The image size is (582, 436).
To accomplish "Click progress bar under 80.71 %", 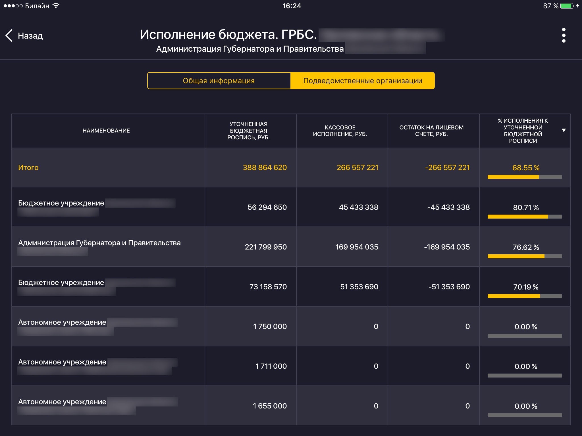I will (x=525, y=217).
